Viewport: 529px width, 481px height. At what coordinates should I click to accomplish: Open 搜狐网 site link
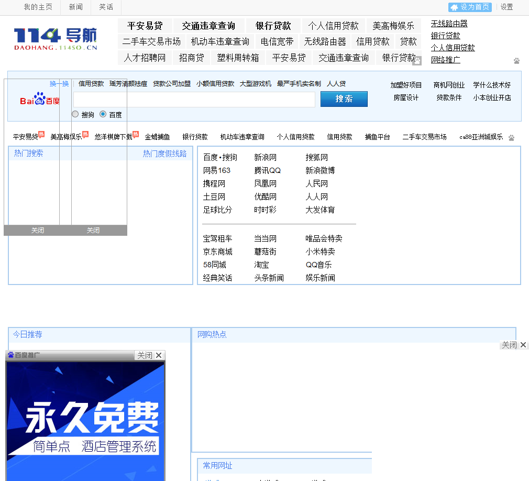316,157
